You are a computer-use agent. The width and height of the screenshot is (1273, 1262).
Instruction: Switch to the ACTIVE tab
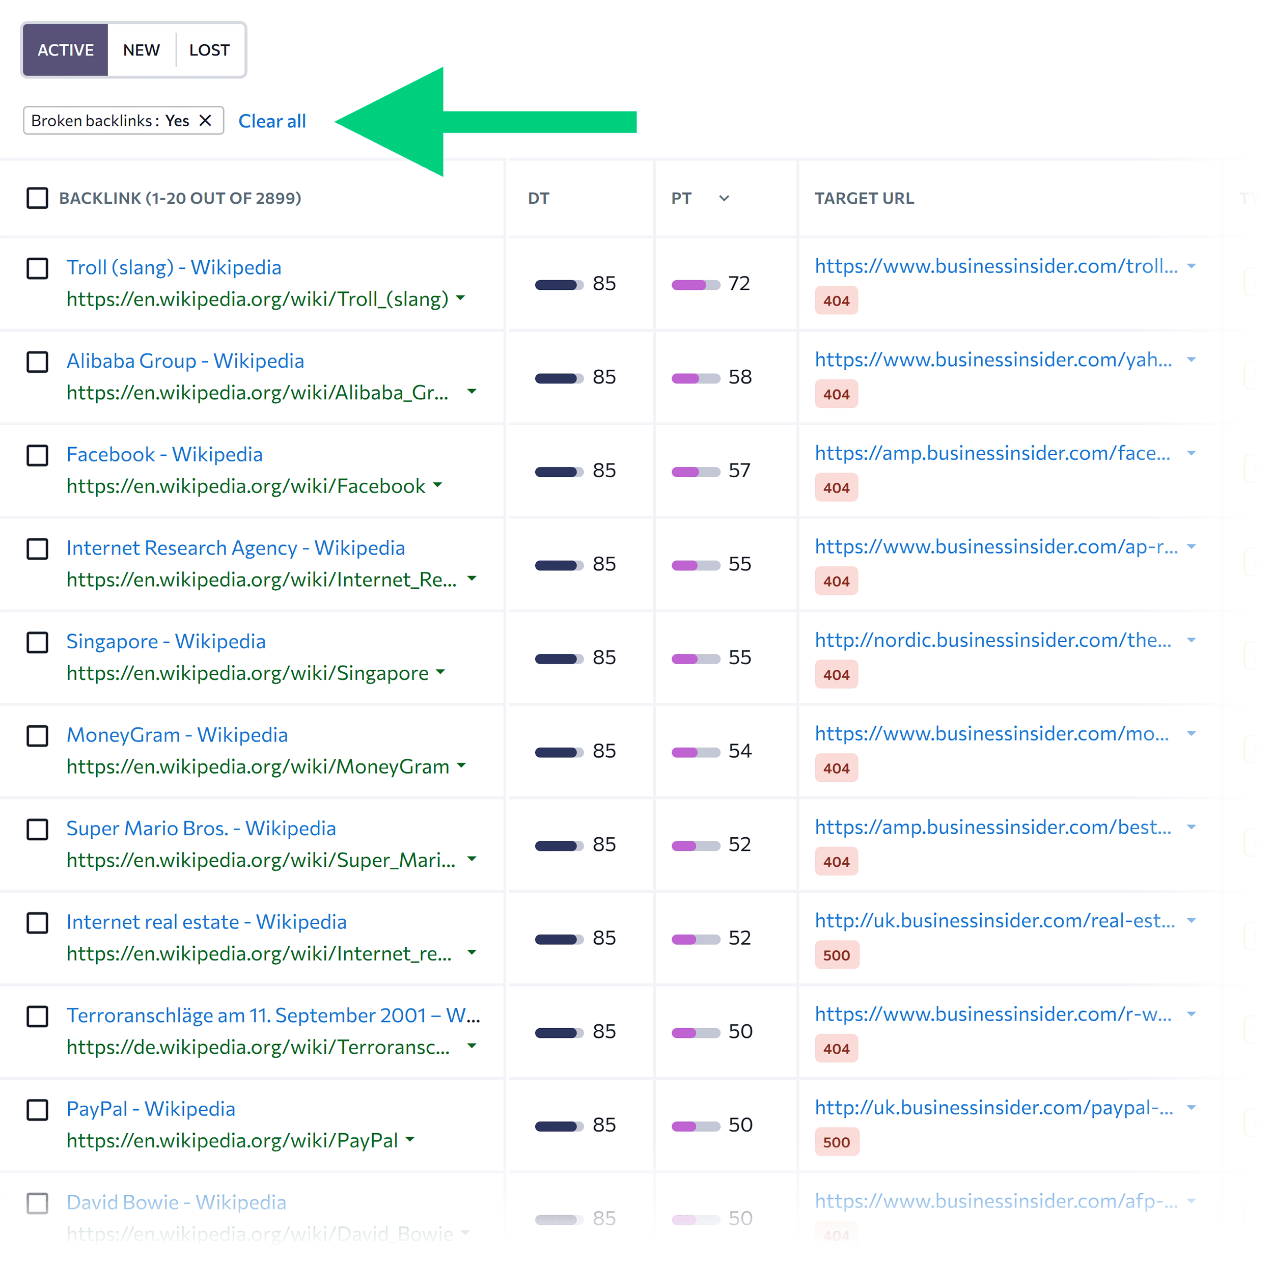pos(65,50)
